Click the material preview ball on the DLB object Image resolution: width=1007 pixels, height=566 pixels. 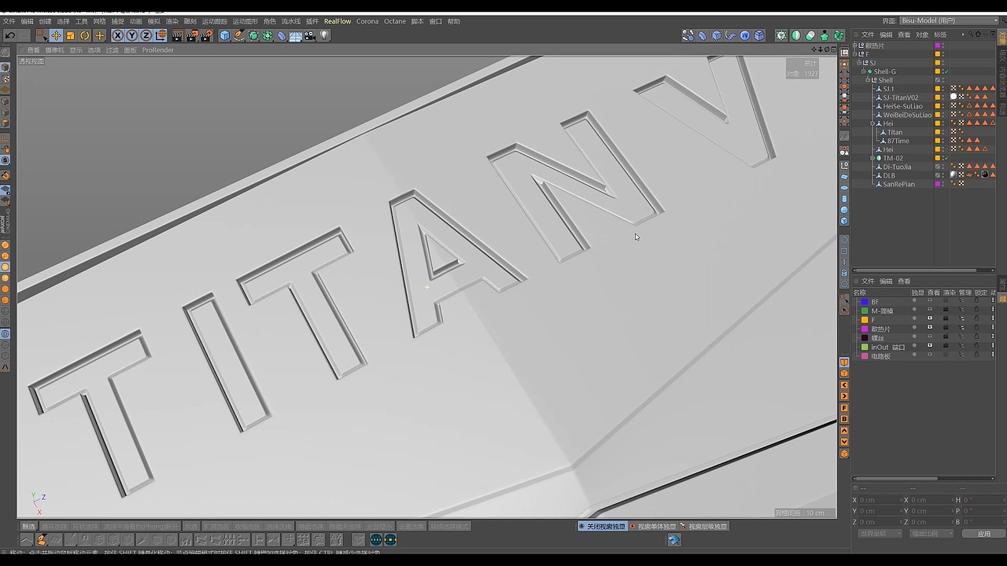click(953, 175)
